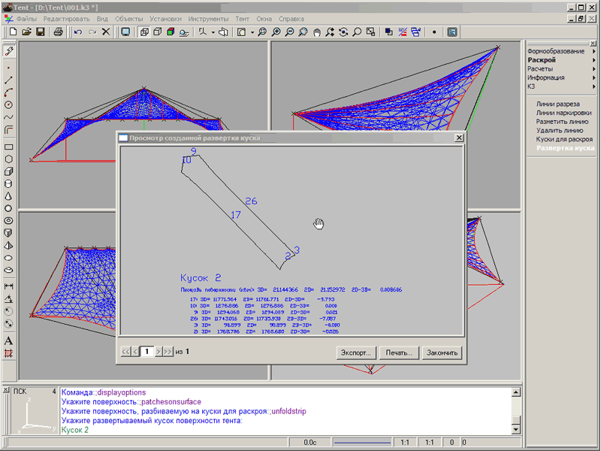The width and height of the screenshot is (601, 451).
Task: Expand the Формообразование submenu arrow
Action: pyautogui.click(x=593, y=51)
